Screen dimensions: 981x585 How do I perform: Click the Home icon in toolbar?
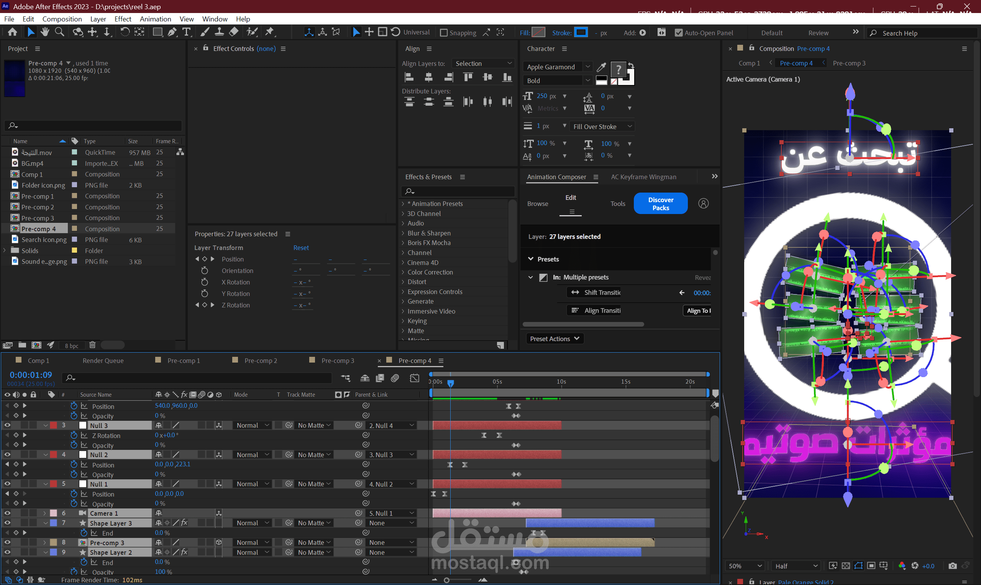[x=12, y=32]
